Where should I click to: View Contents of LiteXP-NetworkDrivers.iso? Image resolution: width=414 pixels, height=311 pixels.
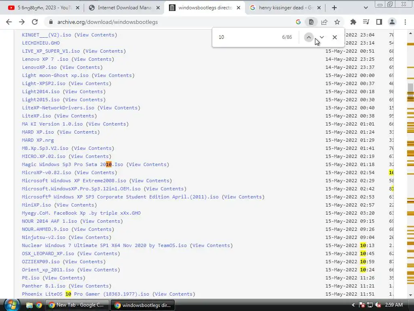point(119,108)
